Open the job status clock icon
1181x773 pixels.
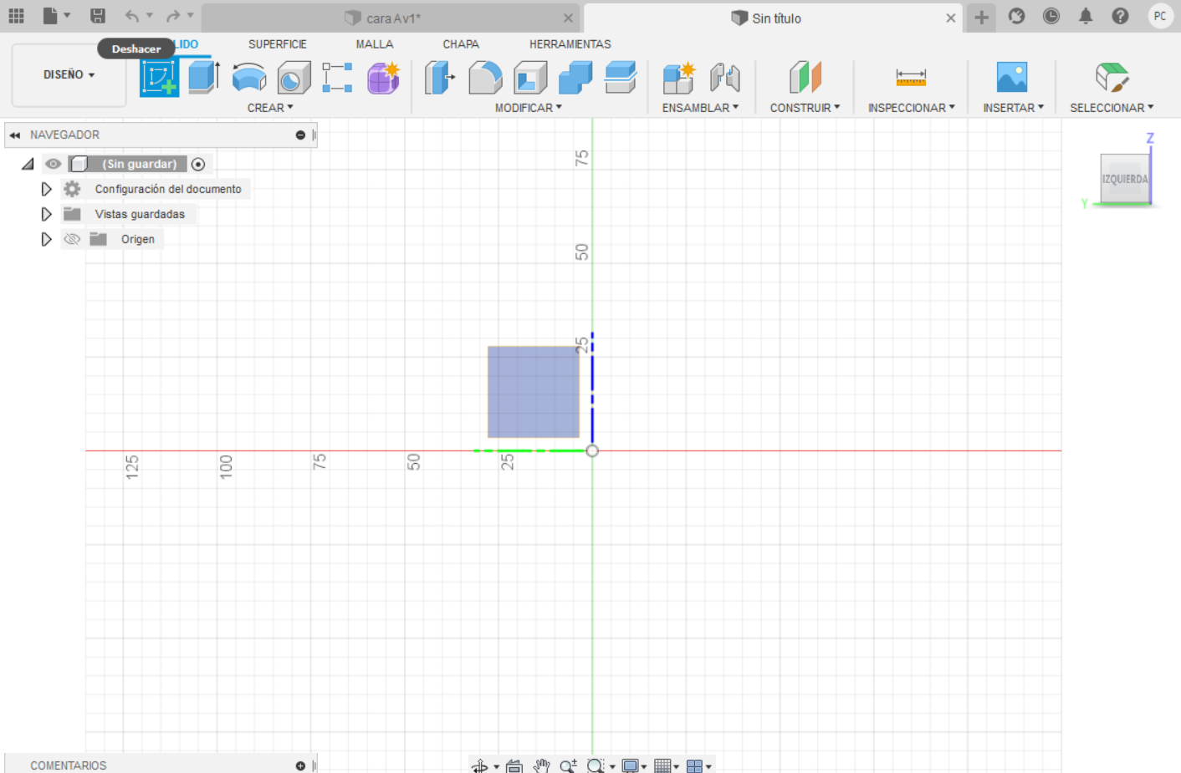(x=1051, y=16)
